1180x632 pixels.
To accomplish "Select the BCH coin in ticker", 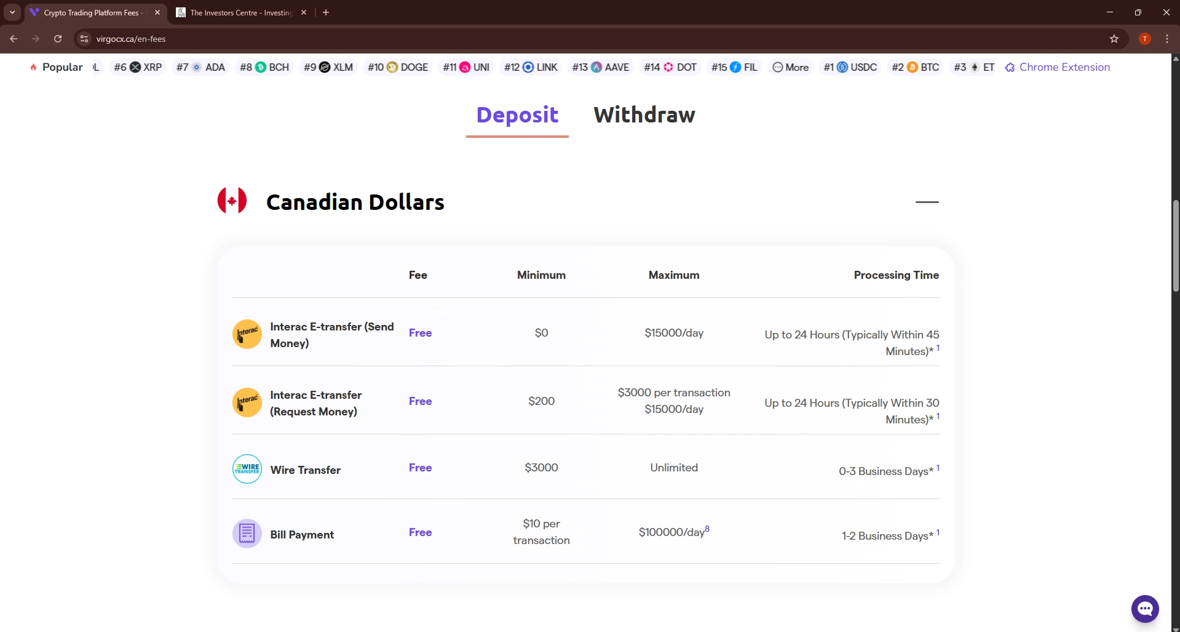I will click(264, 67).
